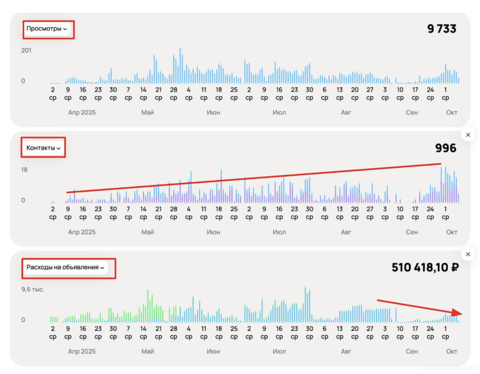Screen dimensions: 480x374
Task: Select the Июл label under Контакты chart
Action: [279, 232]
